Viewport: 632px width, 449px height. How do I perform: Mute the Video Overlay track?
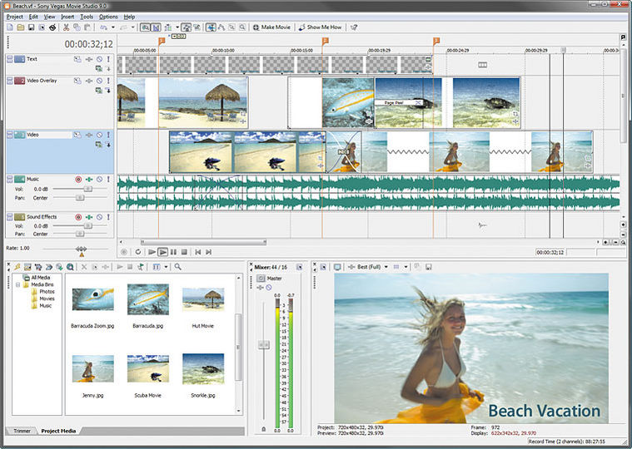[99, 81]
